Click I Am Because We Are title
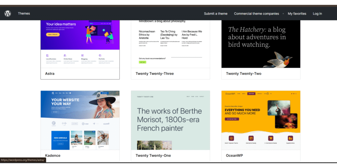The image size is (337, 168). (192, 34)
